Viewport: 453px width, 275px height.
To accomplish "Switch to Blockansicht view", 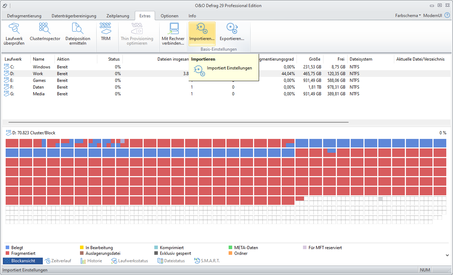I will (x=23, y=261).
